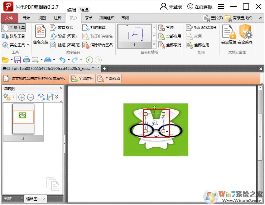
Task: Expand more thumbnail tools double chevron
Action: (x=57, y=97)
